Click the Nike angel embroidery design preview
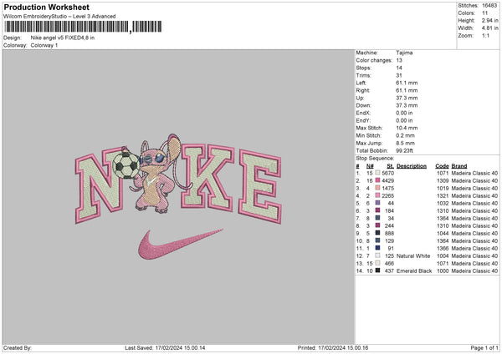This screenshot has height=354, width=502. 178,196
